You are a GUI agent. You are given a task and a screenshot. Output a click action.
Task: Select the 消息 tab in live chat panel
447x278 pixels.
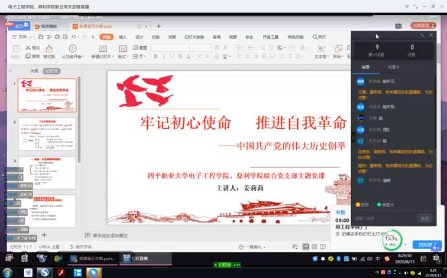(365, 67)
